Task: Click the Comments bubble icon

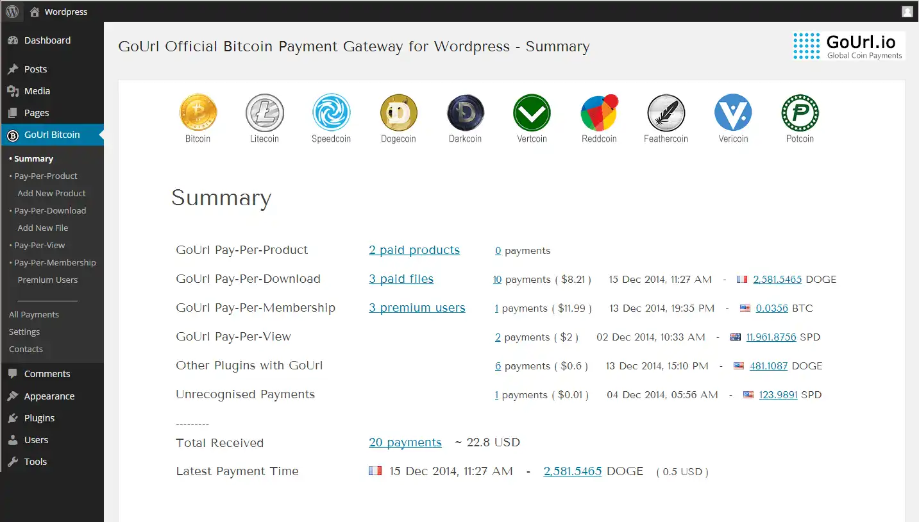Action: 13,374
